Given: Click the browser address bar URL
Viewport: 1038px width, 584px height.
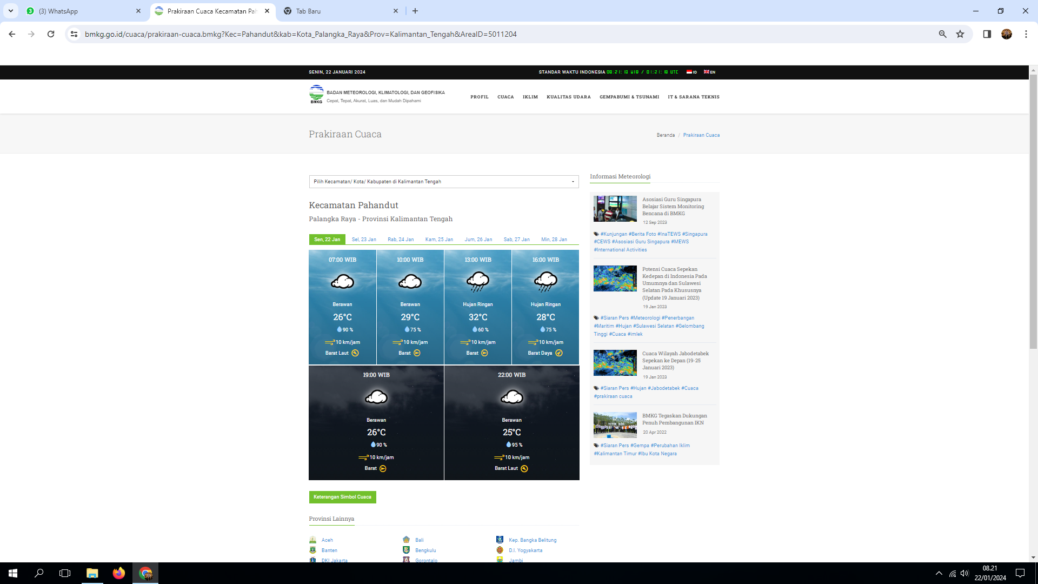Looking at the screenshot, I should [x=301, y=34].
